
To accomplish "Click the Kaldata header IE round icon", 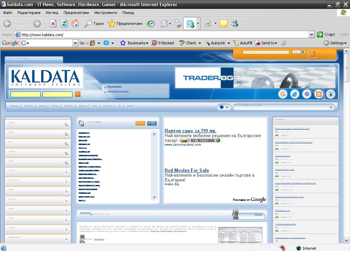I will coord(295,94).
